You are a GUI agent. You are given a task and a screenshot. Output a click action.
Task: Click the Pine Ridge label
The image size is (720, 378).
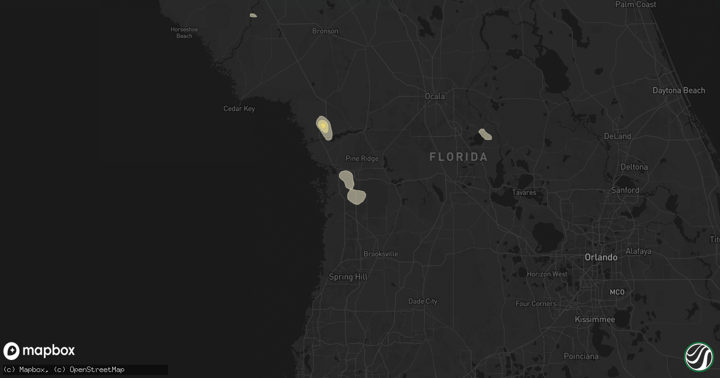pyautogui.click(x=362, y=159)
